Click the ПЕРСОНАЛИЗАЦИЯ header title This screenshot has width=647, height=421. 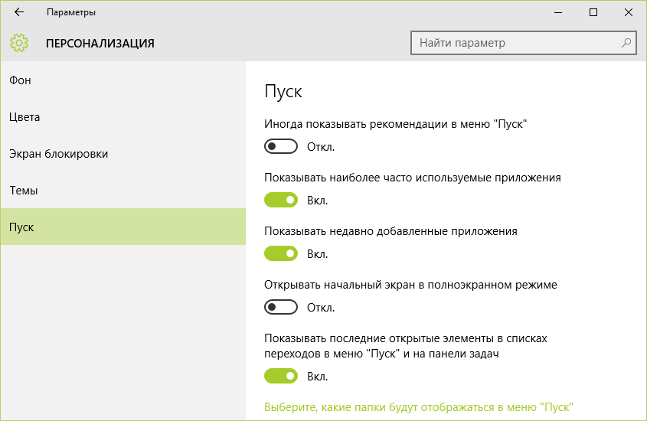tap(100, 44)
